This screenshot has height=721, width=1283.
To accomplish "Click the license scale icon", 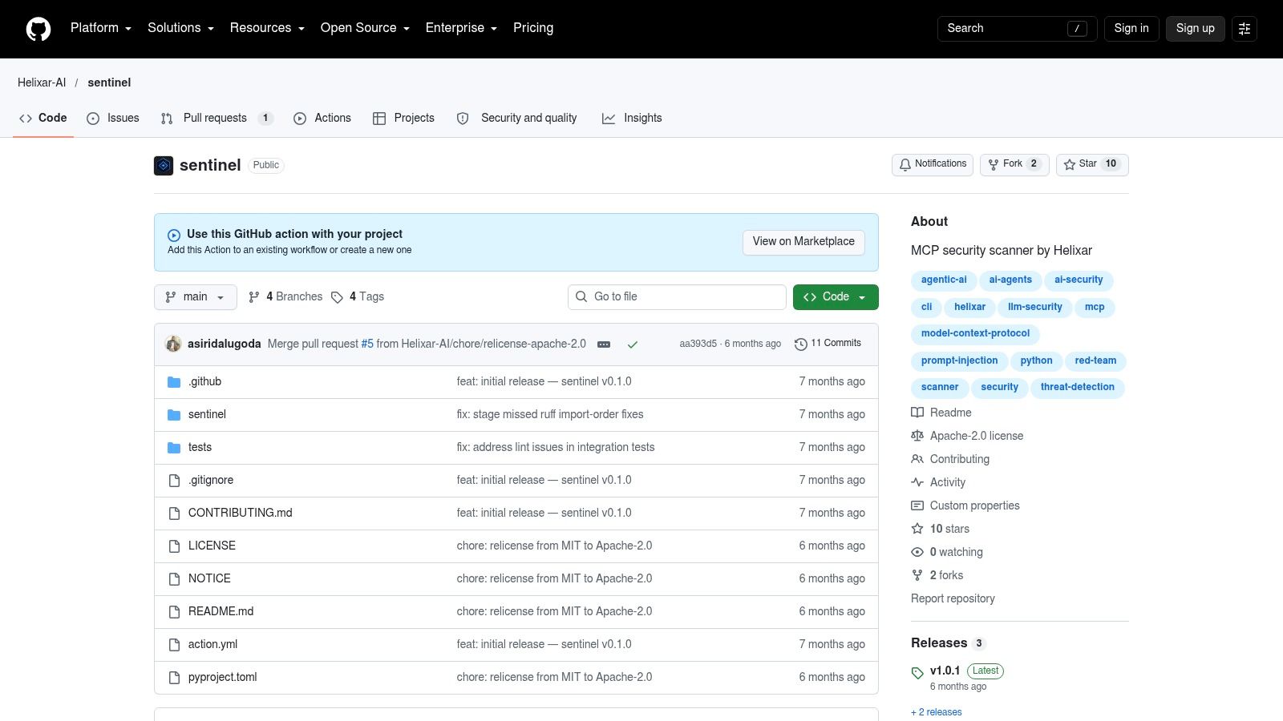I will [x=917, y=436].
